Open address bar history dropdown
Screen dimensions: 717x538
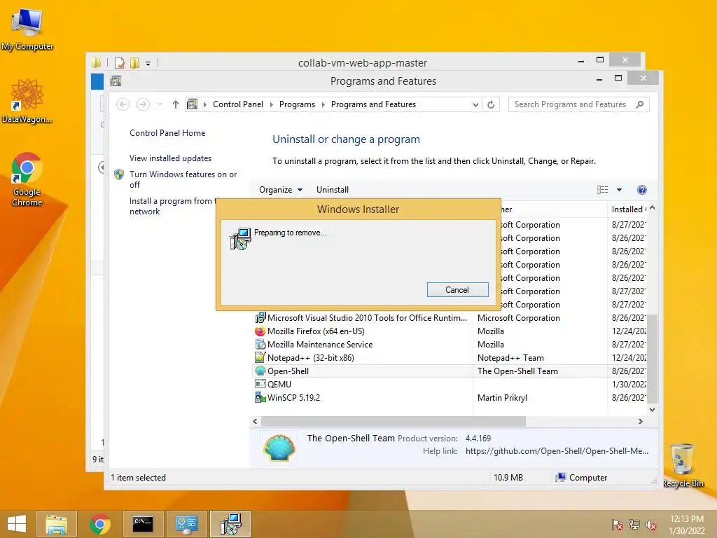(x=475, y=104)
